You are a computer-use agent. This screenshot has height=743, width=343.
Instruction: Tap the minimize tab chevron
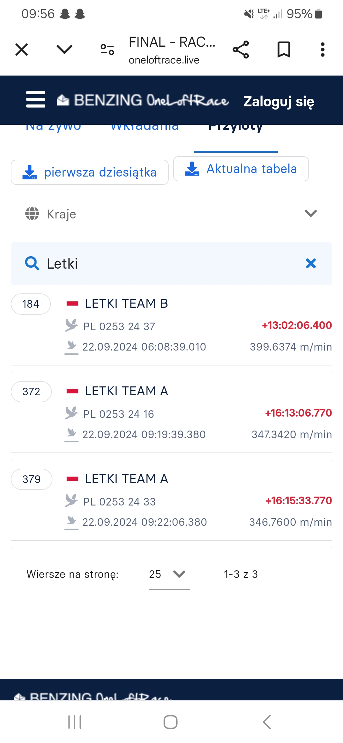(64, 50)
